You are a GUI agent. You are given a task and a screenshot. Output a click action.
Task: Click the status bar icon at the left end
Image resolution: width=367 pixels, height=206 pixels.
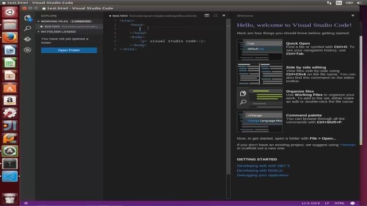pos(26,203)
